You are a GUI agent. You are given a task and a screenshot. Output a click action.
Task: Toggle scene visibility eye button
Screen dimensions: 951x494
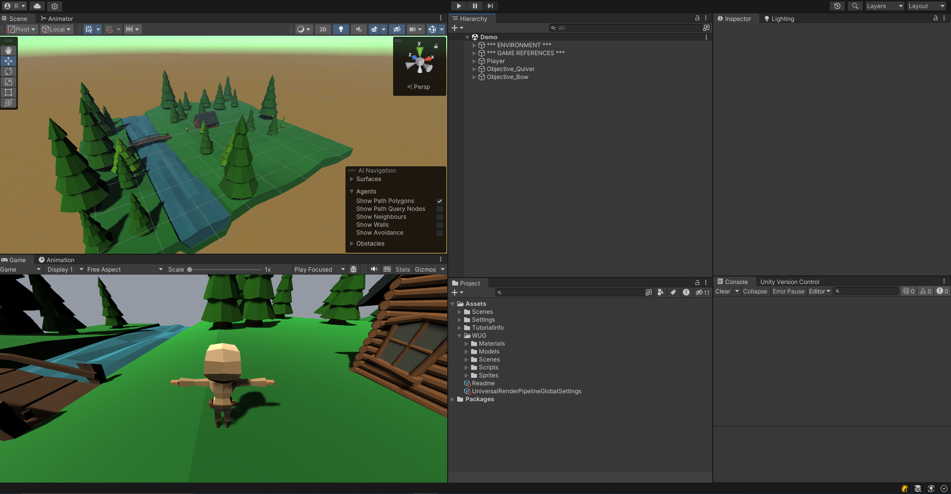coord(397,29)
